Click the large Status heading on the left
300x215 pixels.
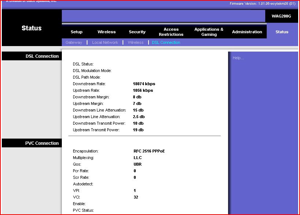coord(31,28)
